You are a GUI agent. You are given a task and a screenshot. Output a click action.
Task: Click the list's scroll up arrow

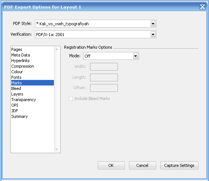pos(57,49)
